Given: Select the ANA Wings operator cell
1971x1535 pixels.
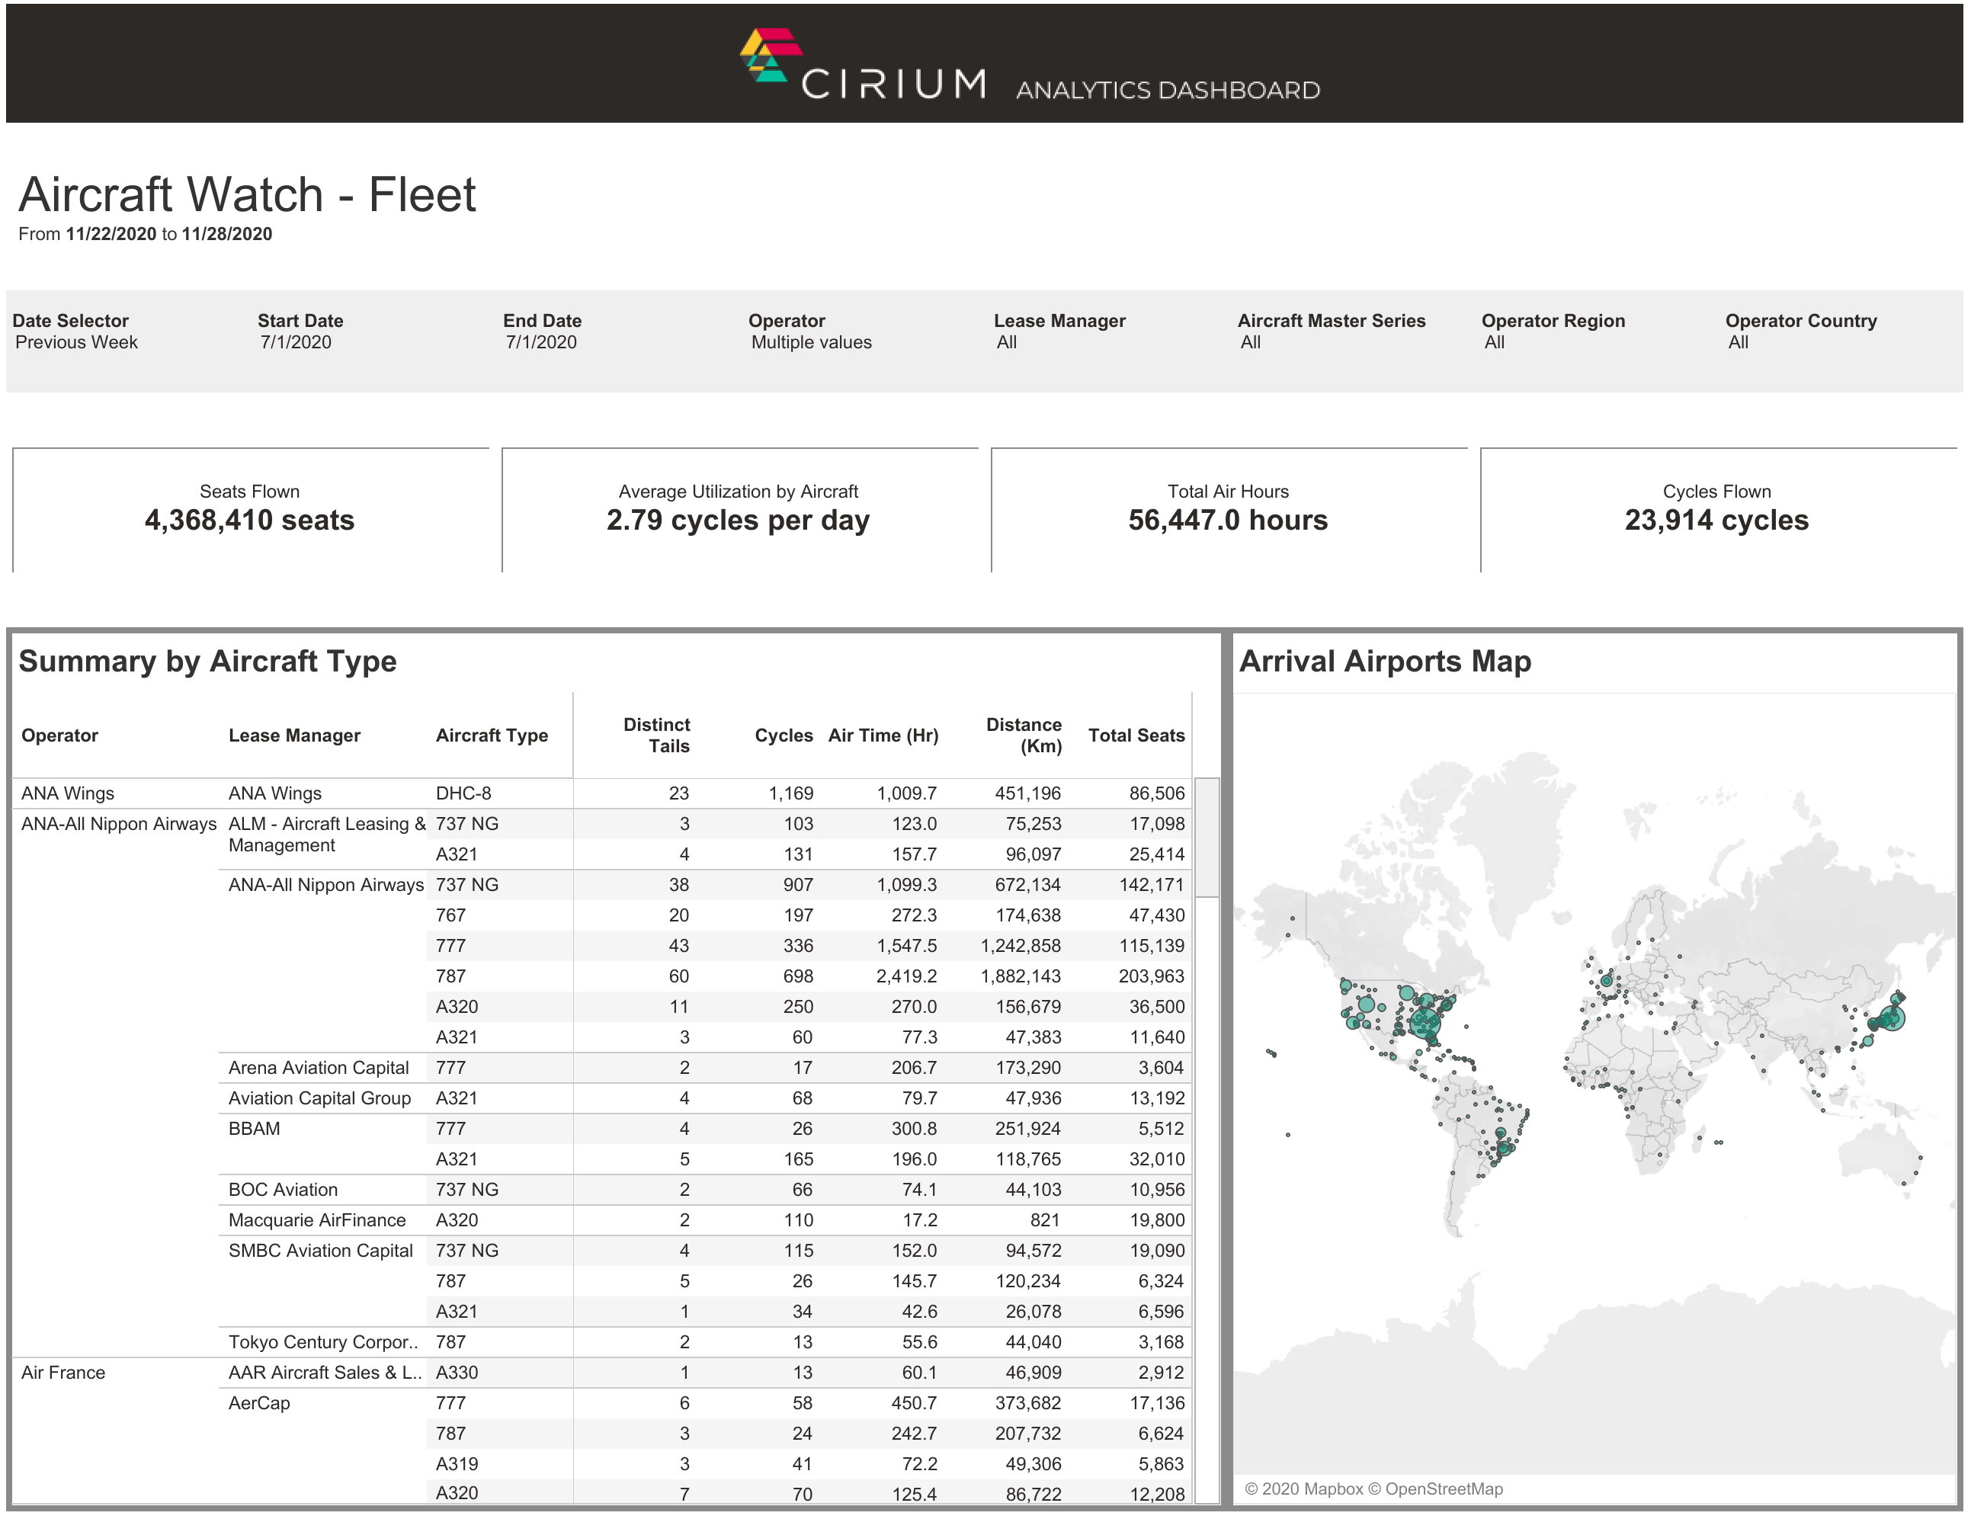Looking at the screenshot, I should (x=68, y=793).
